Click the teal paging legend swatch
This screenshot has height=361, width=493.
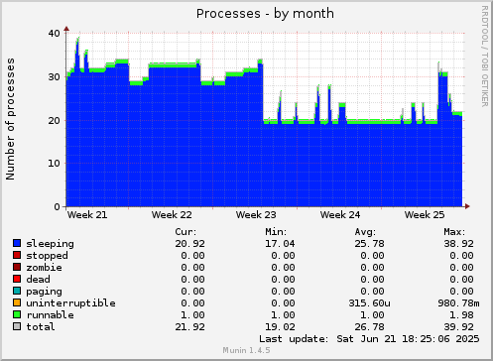click(17, 291)
